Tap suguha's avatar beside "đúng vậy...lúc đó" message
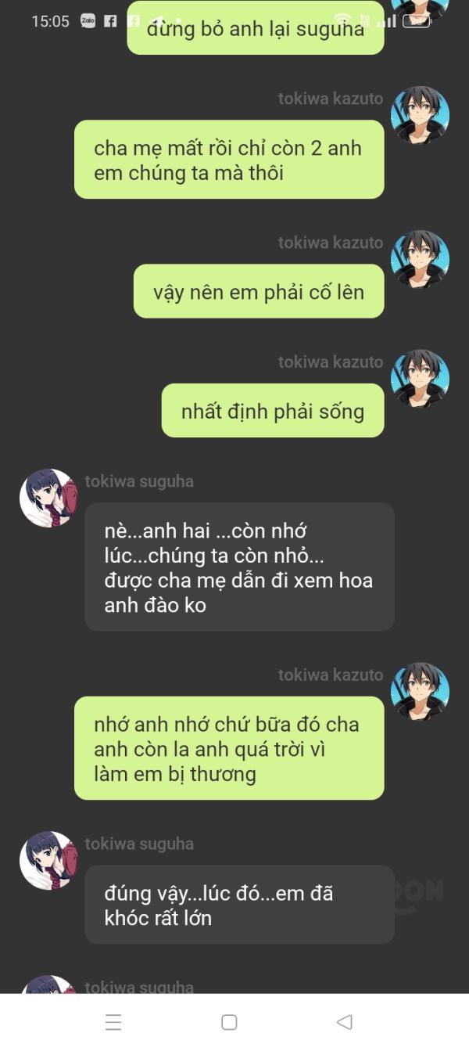Image resolution: width=469 pixels, height=1051 pixels. [48, 860]
